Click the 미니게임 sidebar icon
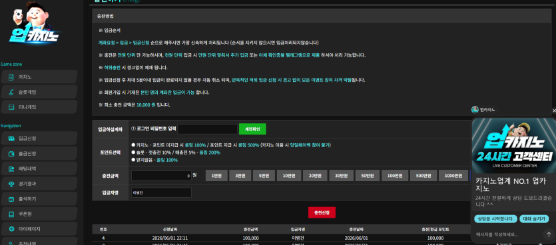 [11, 107]
